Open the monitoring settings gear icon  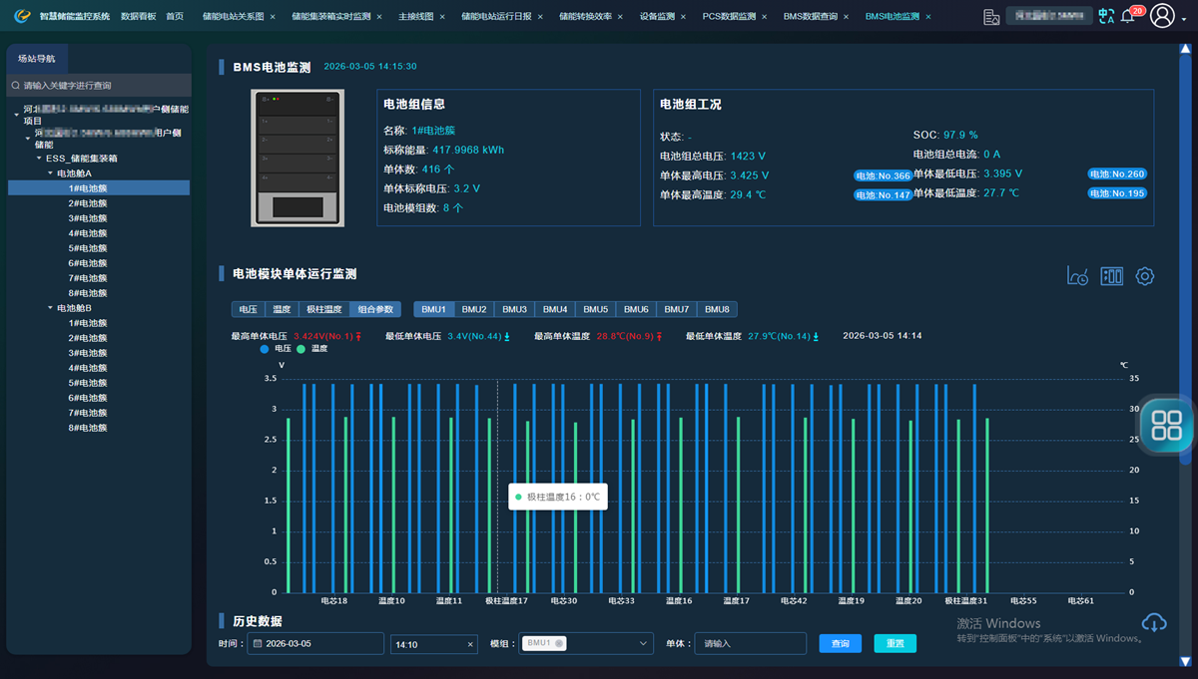[1145, 276]
